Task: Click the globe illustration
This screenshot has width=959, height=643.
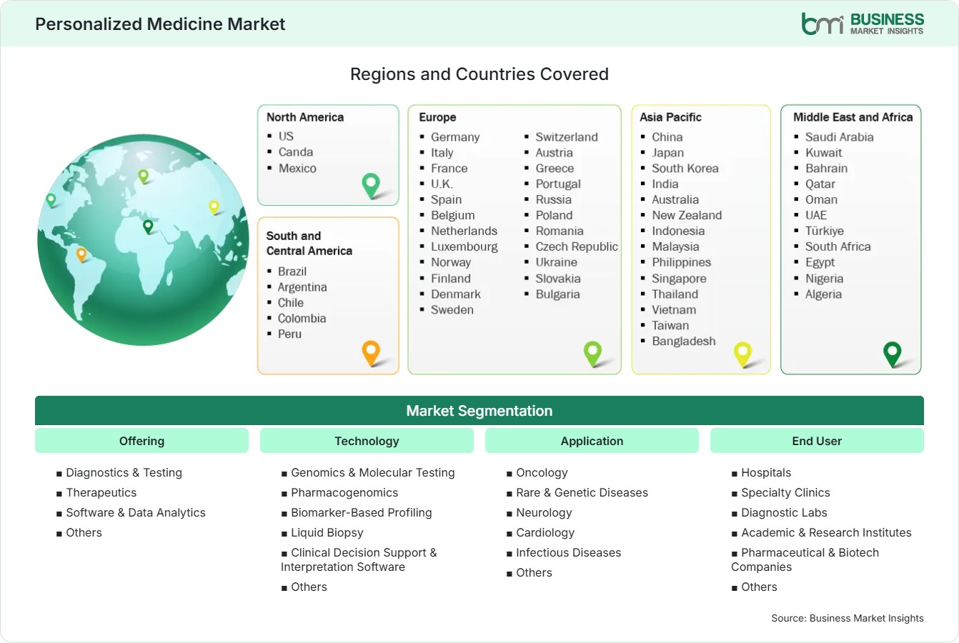Action: pyautogui.click(x=143, y=240)
